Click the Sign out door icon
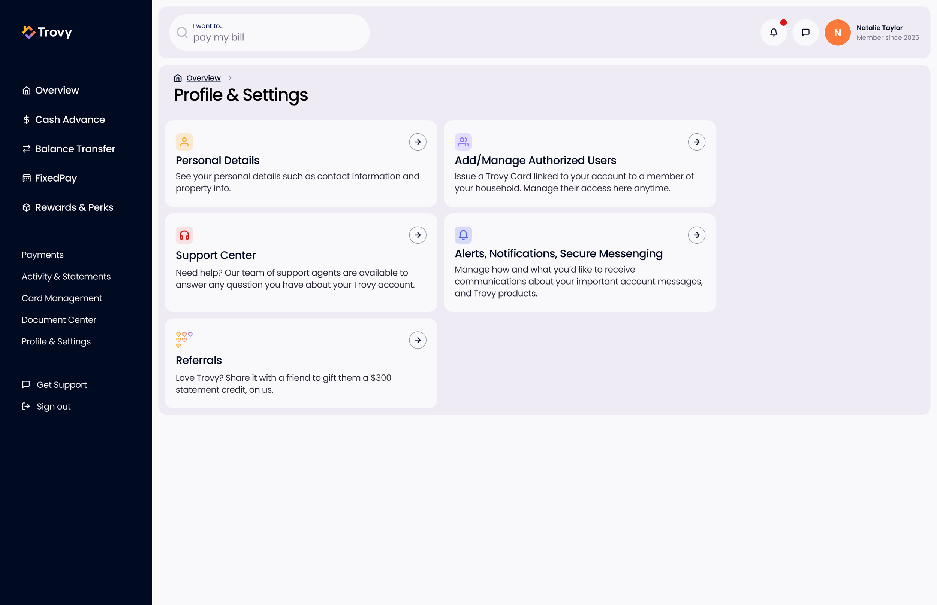The image size is (937, 605). 26,406
